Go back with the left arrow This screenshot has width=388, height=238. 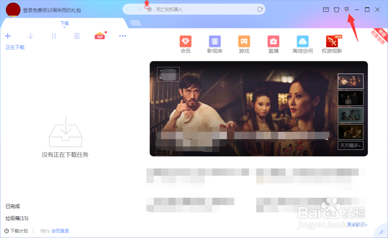(128, 9)
